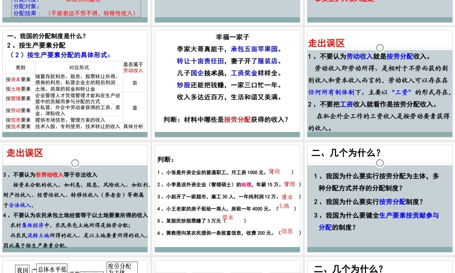This screenshot has width=455, height=273.
Task: Click the question '3、小赵开了一家超市，雇工30人'
Action: pos(197,197)
